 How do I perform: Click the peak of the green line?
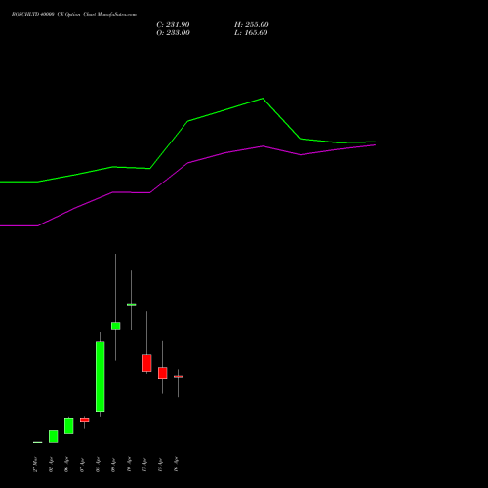tap(263, 99)
